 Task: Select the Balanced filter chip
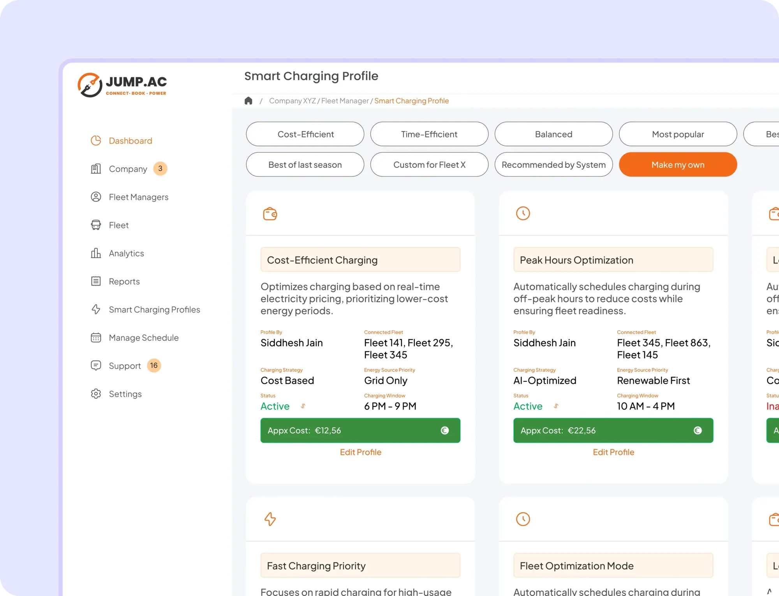pos(554,134)
